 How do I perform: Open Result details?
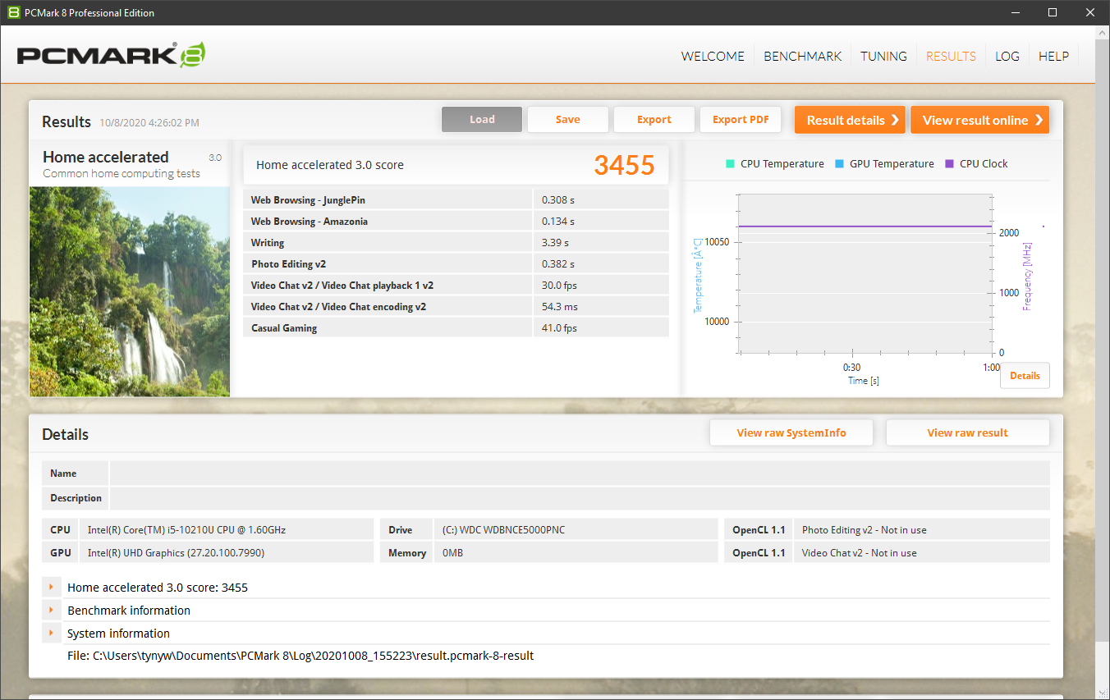point(850,120)
